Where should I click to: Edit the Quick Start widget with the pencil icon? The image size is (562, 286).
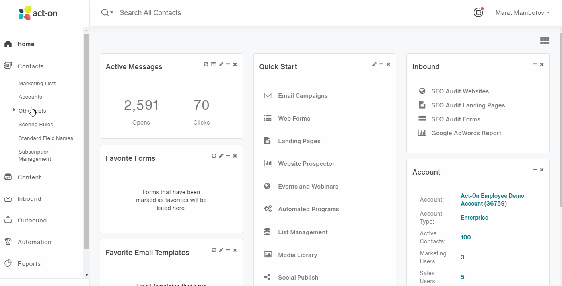tap(374, 64)
